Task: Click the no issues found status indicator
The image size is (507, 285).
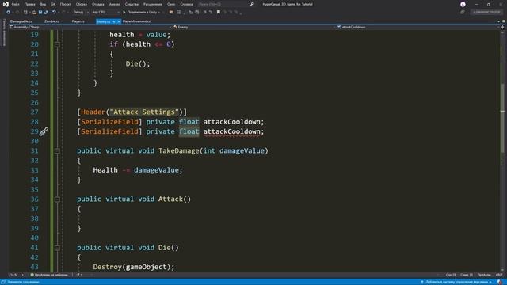Action: pos(49,275)
